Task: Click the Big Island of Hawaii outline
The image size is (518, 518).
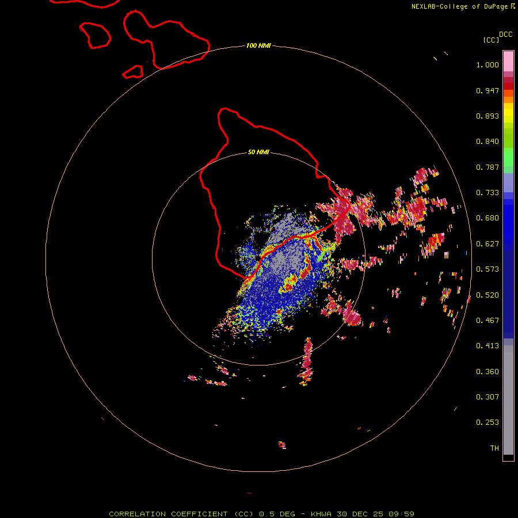Action: click(x=274, y=193)
